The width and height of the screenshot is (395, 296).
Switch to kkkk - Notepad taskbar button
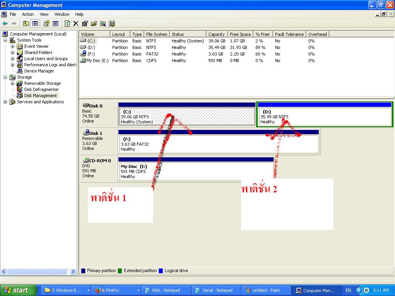tap(166, 291)
